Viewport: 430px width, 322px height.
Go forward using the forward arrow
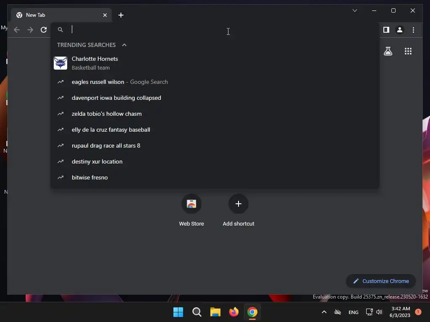(x=30, y=30)
